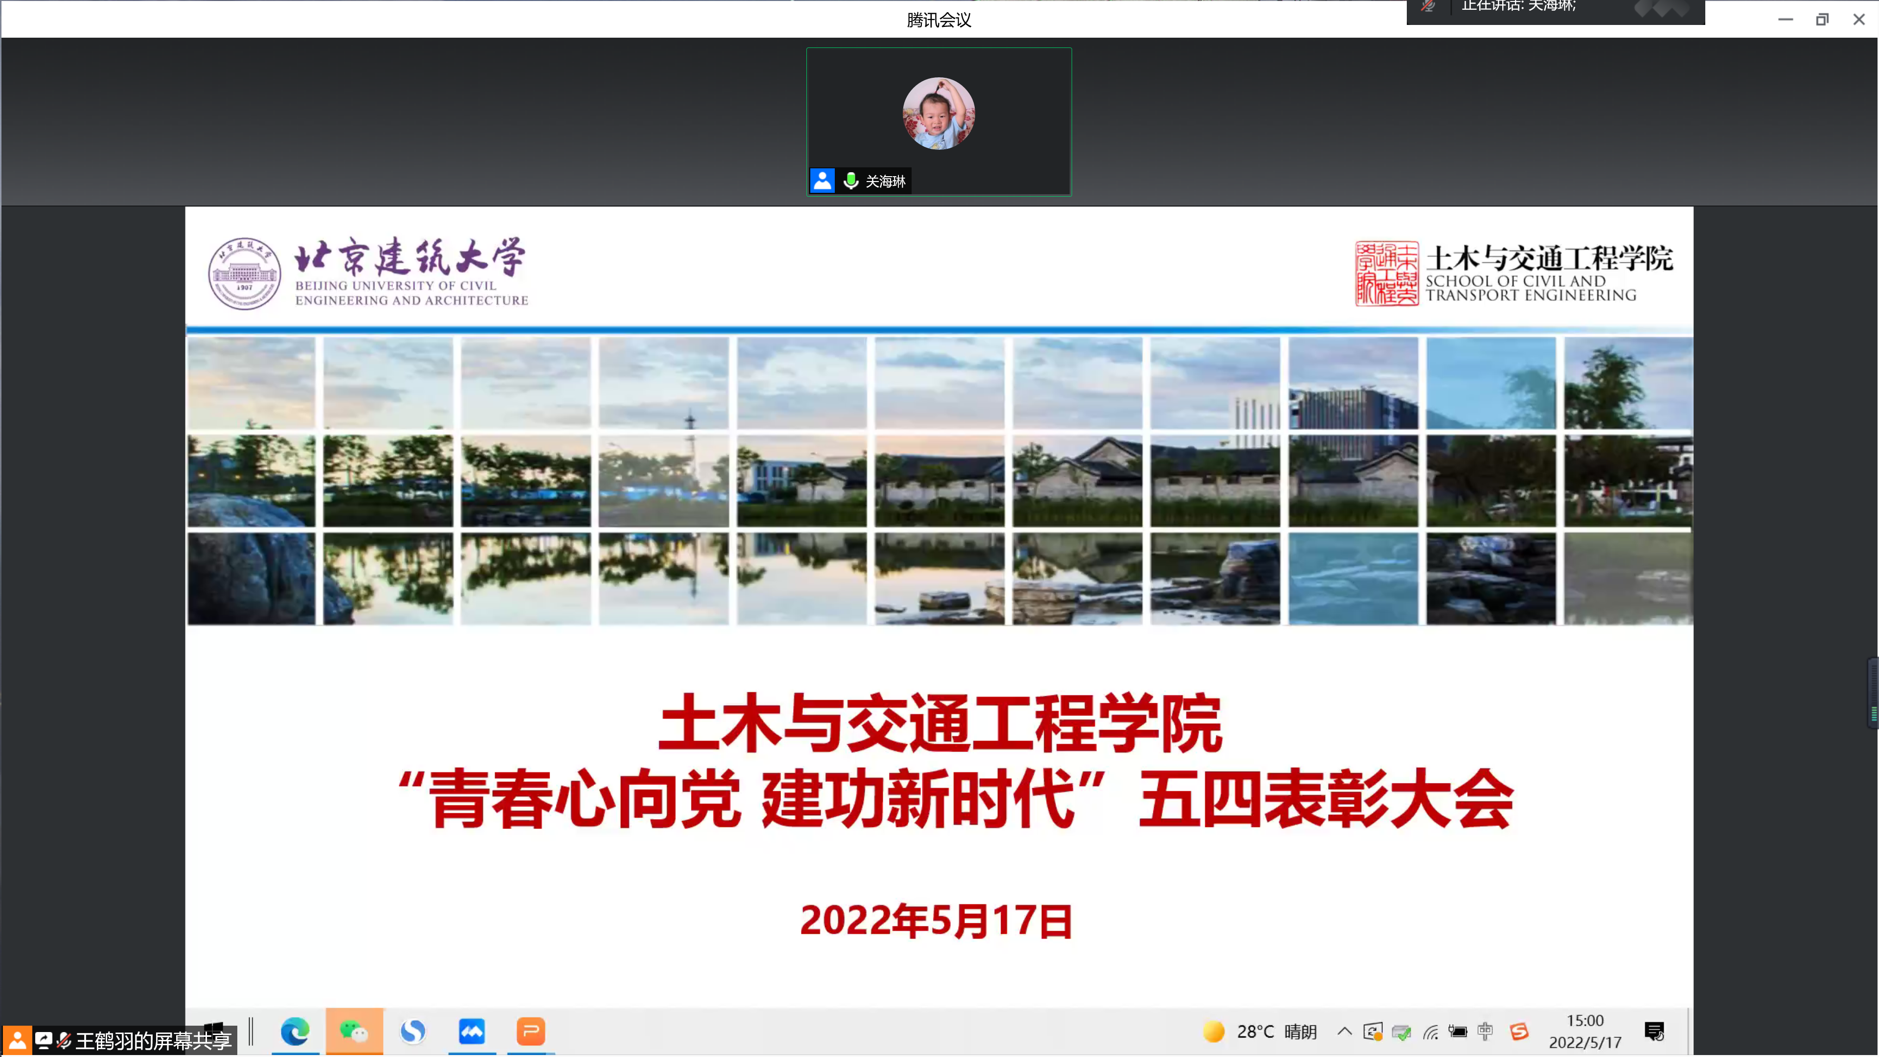This screenshot has height=1057, width=1879.
Task: Click the battery status tray icon
Action: [1457, 1032]
